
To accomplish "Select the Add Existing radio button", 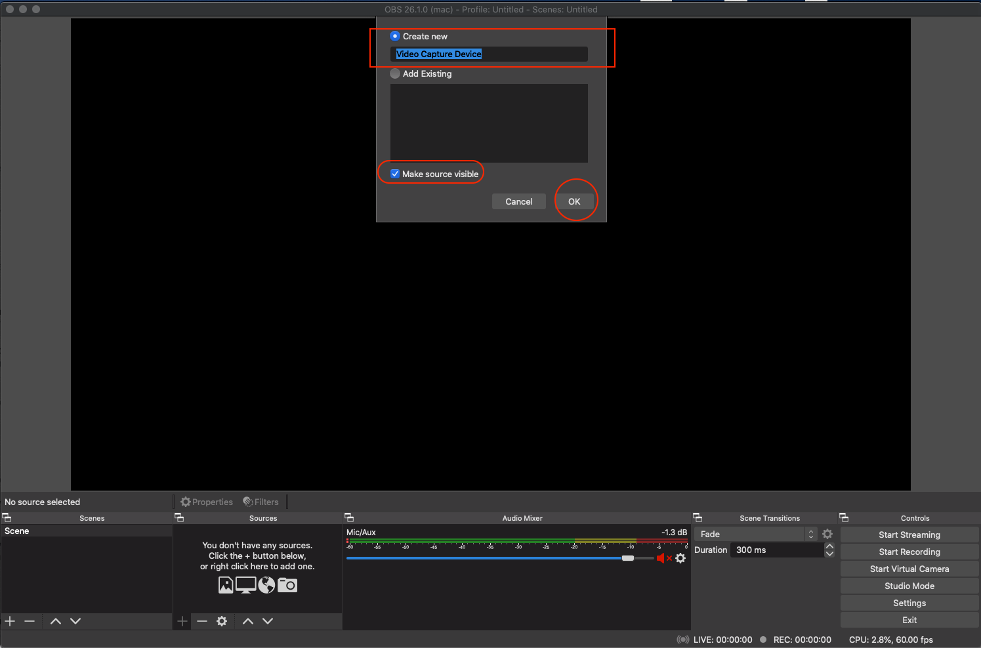I will (395, 73).
